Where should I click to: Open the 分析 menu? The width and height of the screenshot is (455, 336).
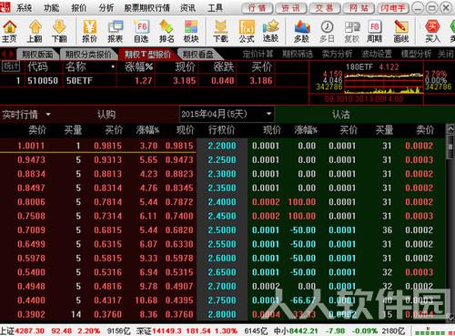click(106, 8)
